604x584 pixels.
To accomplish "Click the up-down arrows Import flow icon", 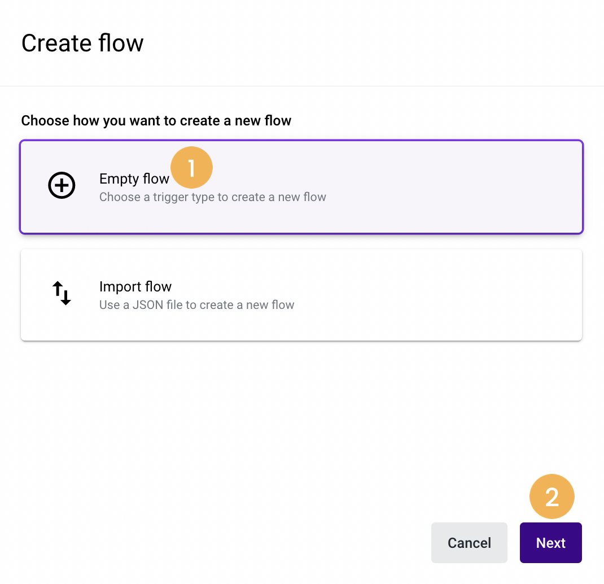I will [62, 293].
